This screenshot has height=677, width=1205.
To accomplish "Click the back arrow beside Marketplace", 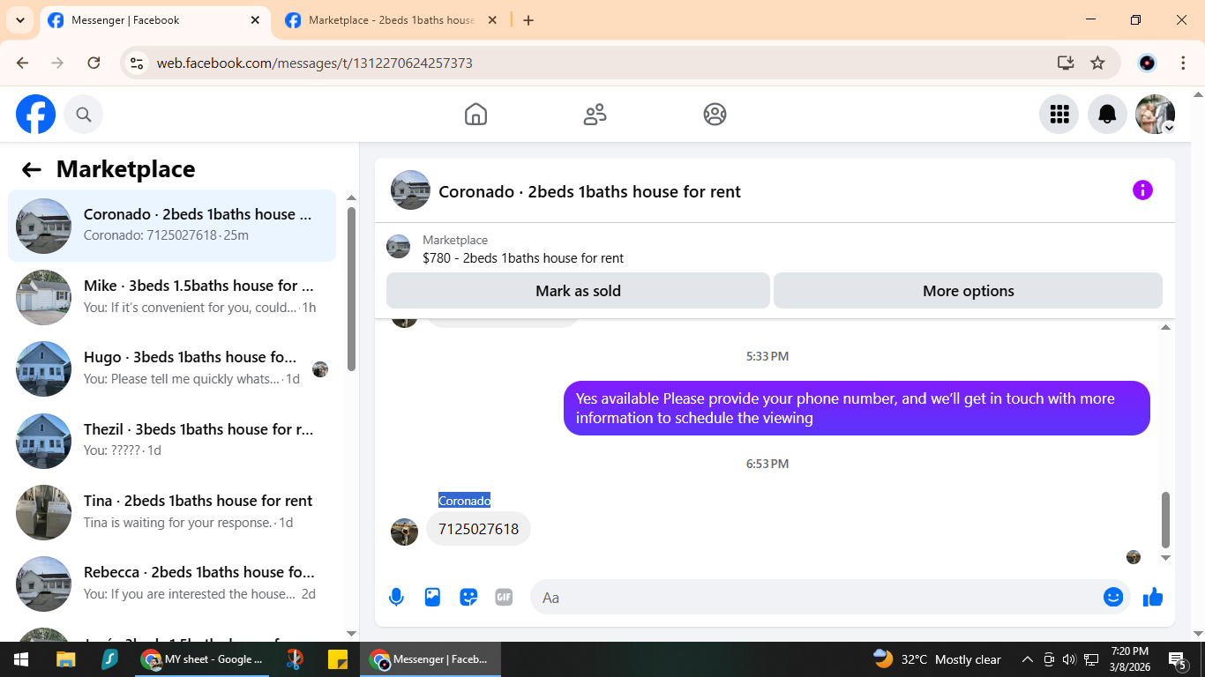I will (x=32, y=169).
